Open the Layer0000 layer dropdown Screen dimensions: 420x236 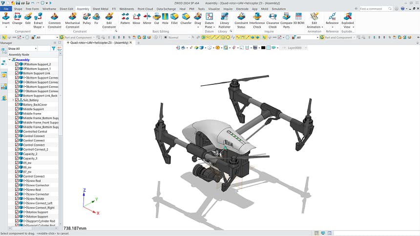click(296, 48)
